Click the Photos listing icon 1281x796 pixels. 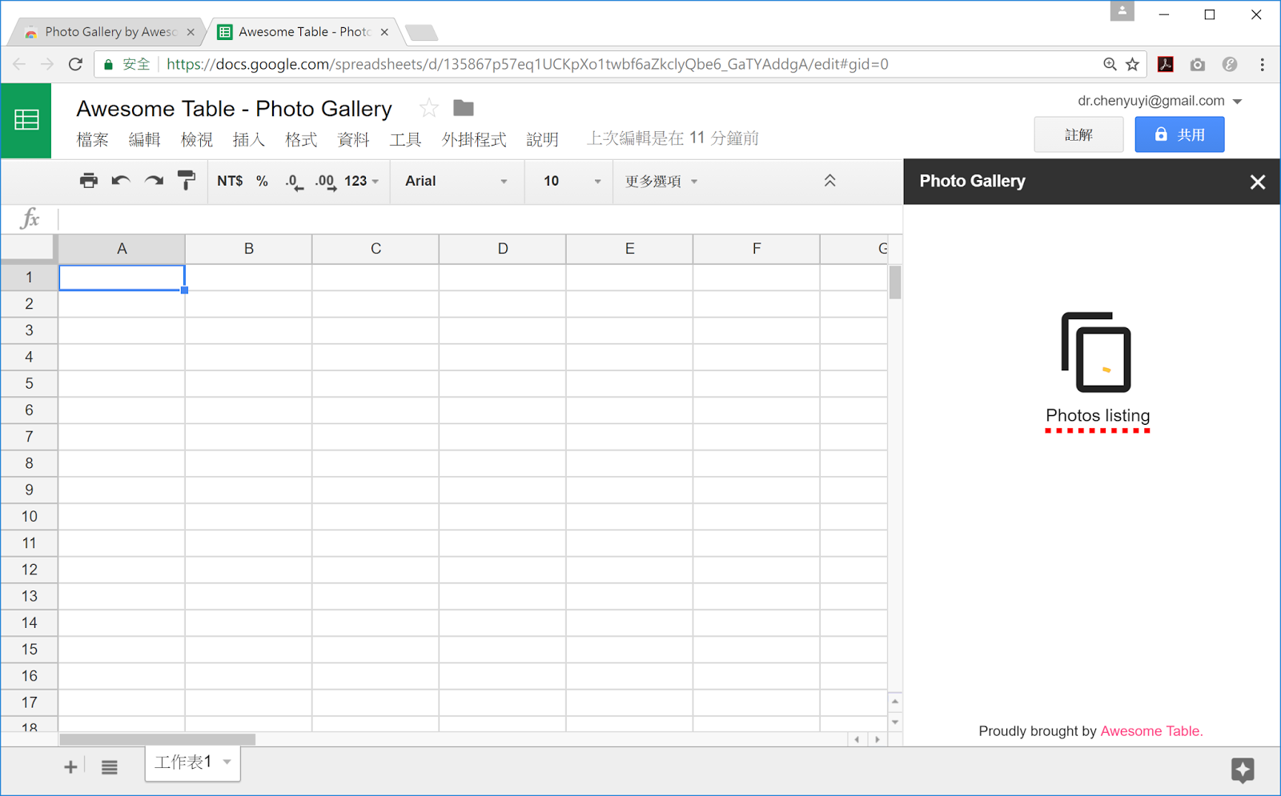(x=1096, y=352)
